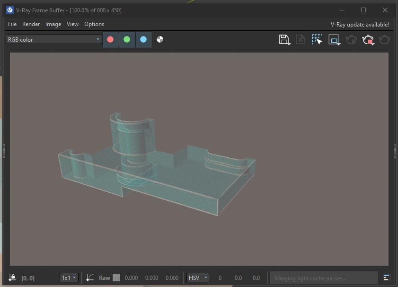398x287 pixels.
Task: Click the V-Ray update available link
Action: pyautogui.click(x=360, y=25)
